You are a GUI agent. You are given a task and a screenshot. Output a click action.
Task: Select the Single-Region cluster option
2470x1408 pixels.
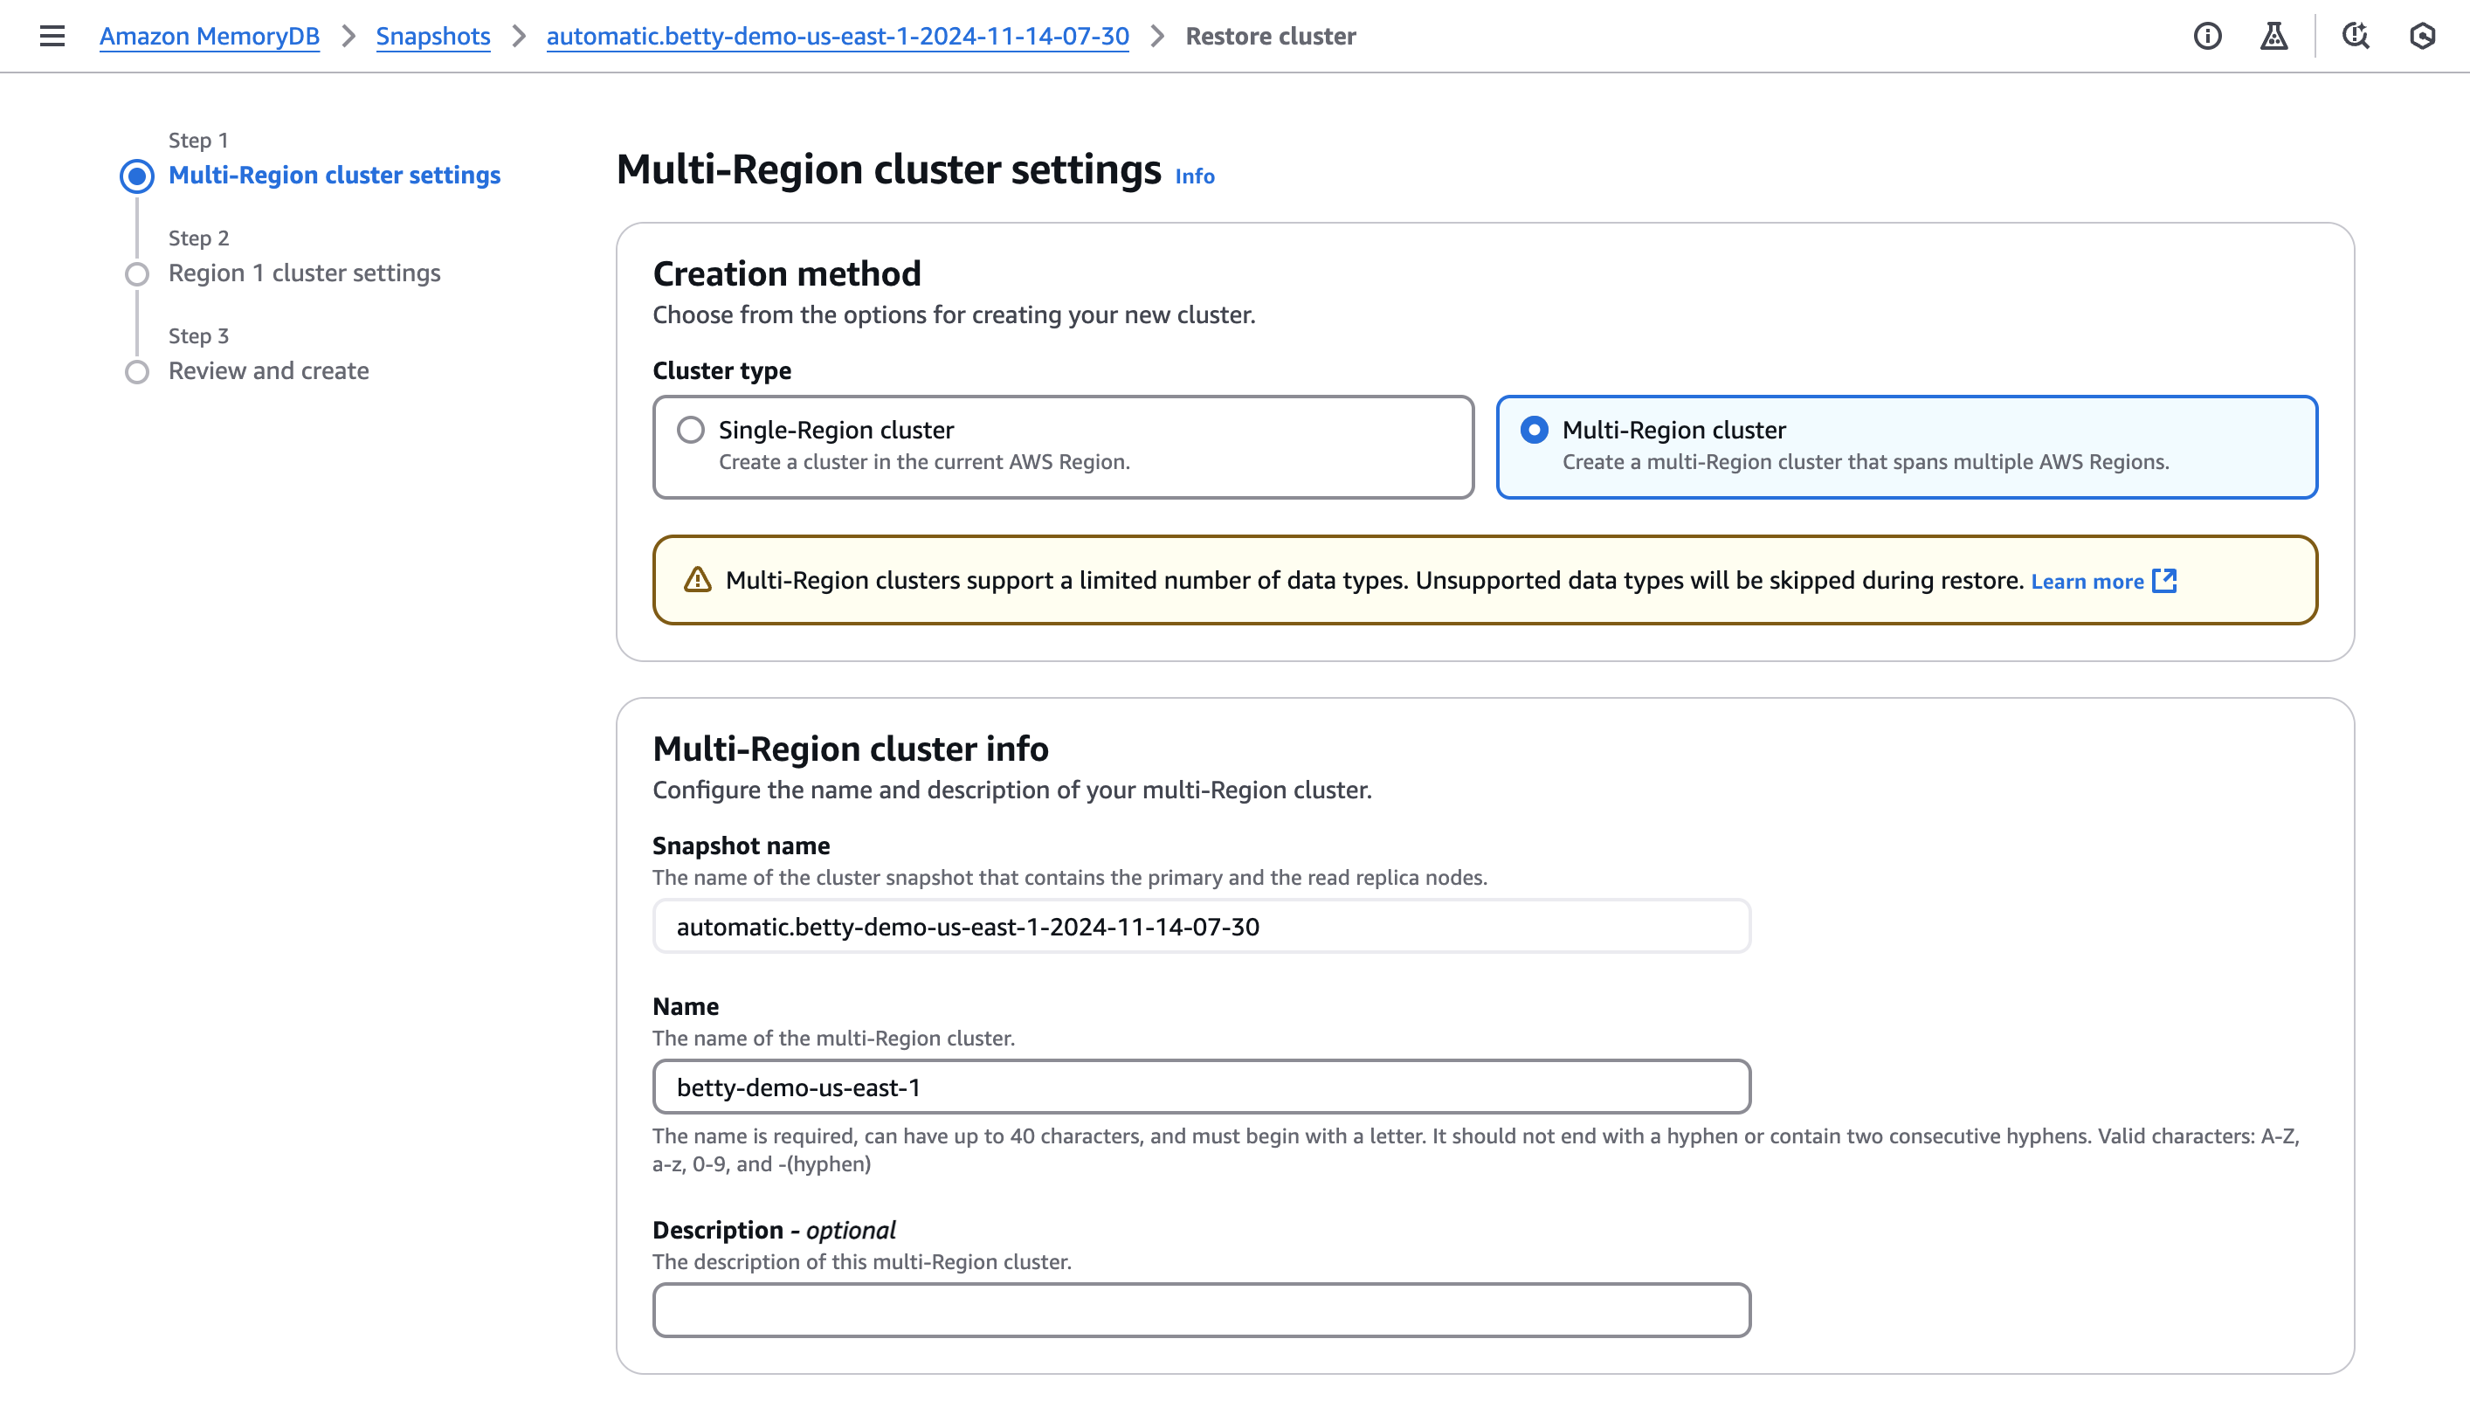689,430
